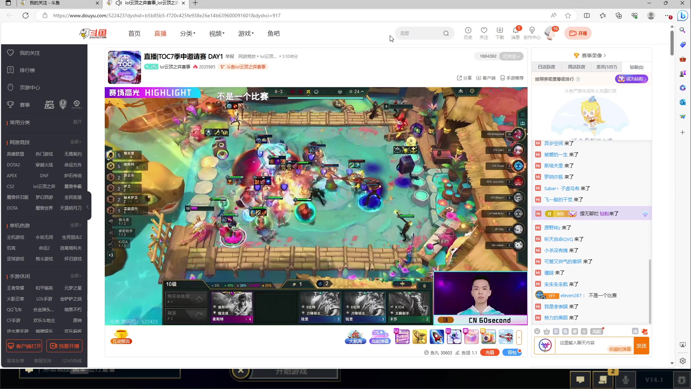Show all 单机热游 categories with 全部+

[76, 225]
